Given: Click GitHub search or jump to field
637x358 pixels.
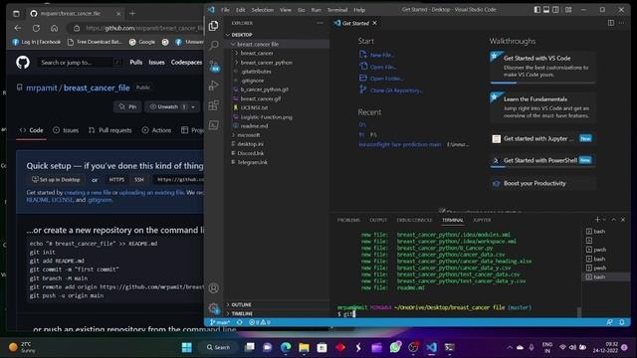Looking at the screenshot, I should [x=80, y=62].
